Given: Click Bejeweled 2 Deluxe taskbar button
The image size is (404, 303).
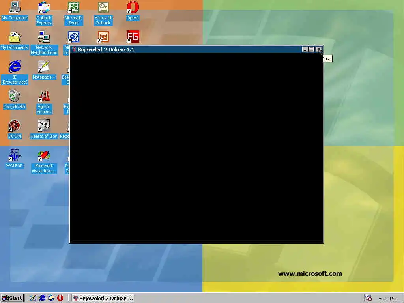Looking at the screenshot, I should (x=103, y=298).
